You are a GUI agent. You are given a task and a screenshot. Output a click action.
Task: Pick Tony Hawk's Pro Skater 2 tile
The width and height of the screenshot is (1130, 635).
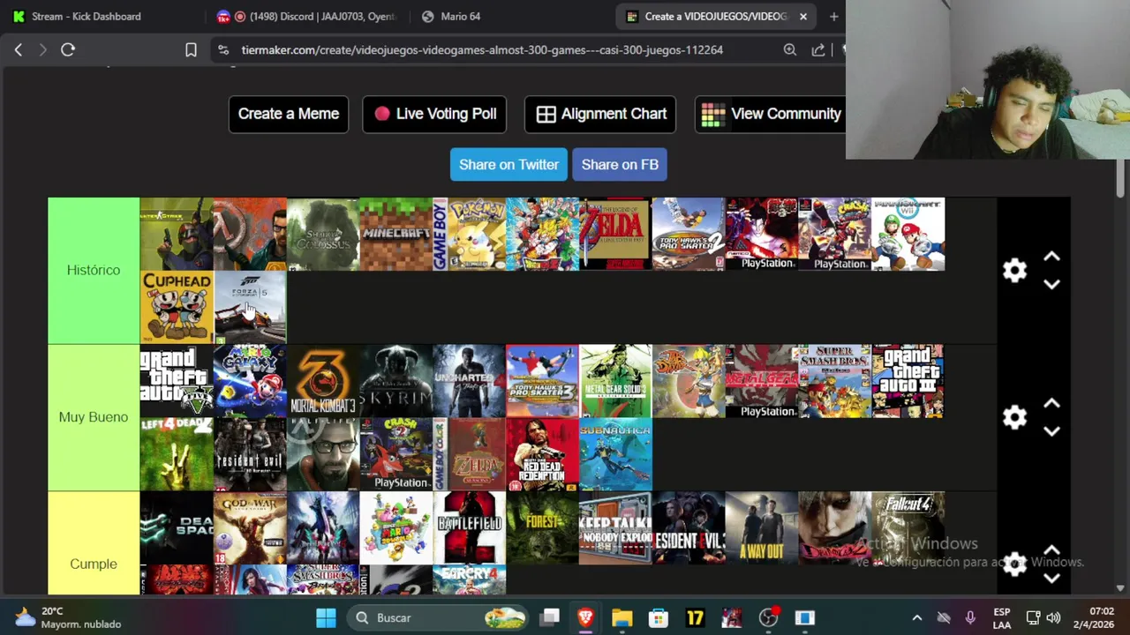coord(689,234)
